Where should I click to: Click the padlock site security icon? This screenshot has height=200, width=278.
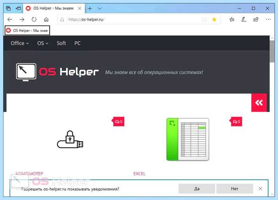[62, 19]
